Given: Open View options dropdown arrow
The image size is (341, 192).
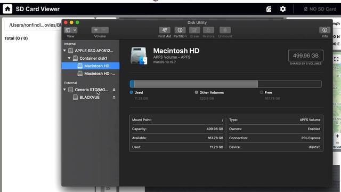Looking at the screenshot, I should [x=75, y=30].
